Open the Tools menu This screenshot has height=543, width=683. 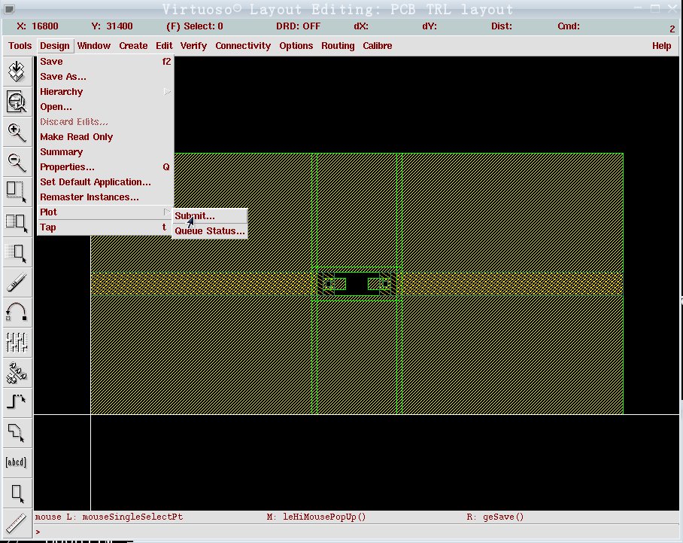pyautogui.click(x=20, y=46)
